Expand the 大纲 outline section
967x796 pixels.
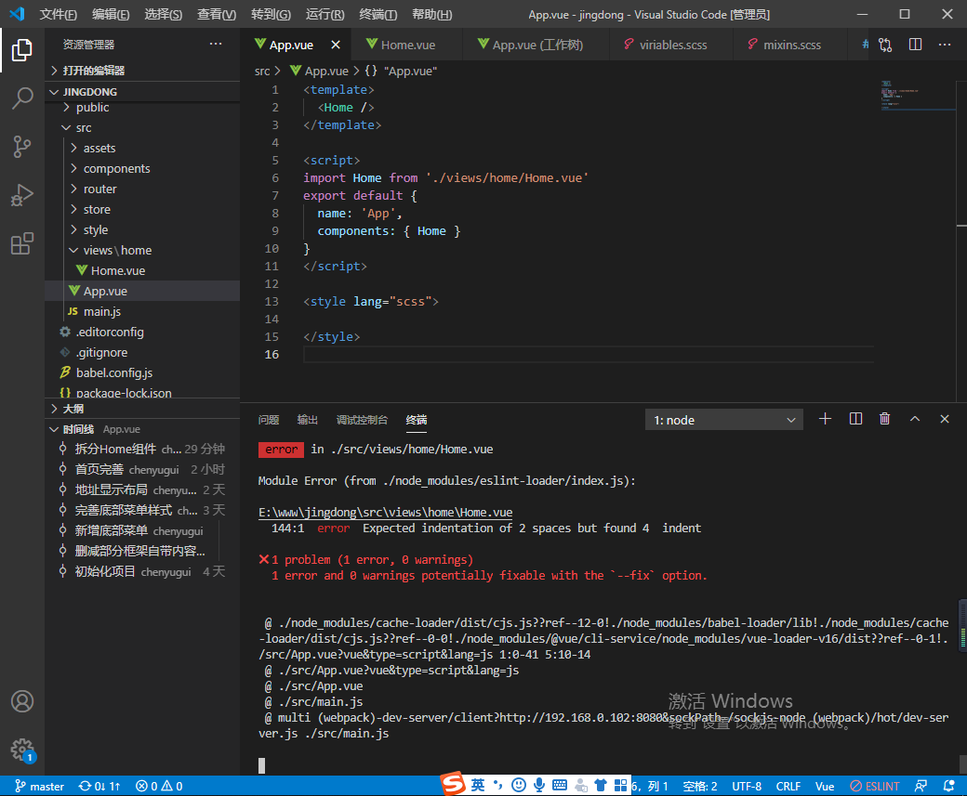142,409
